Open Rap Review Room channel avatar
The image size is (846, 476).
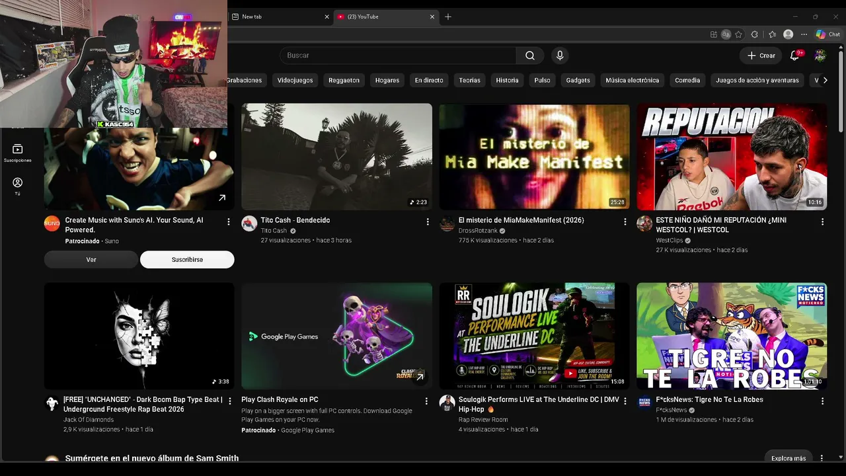coord(447,403)
